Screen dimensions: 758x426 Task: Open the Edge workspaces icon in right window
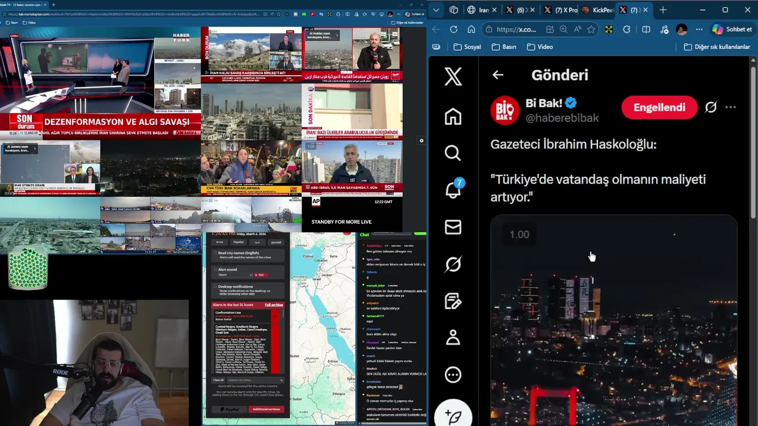coord(454,10)
